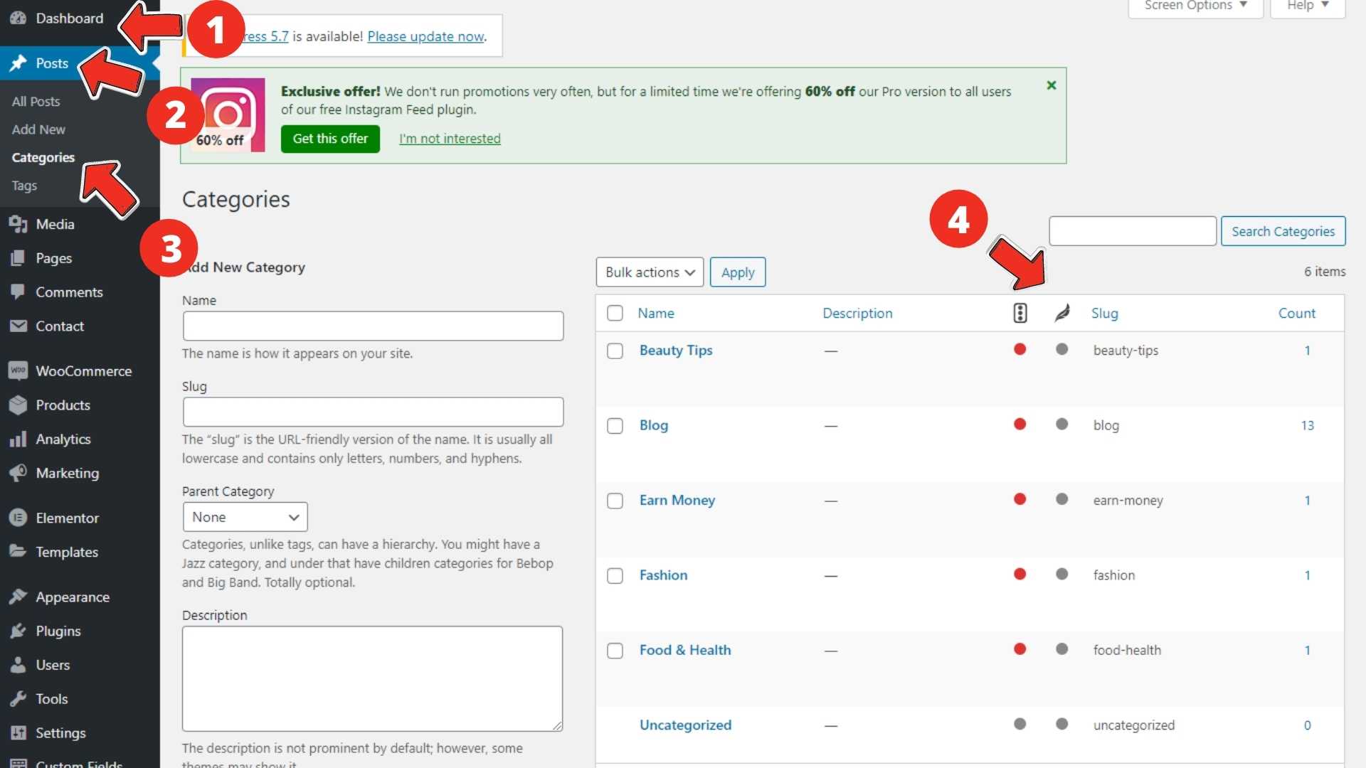Screen dimensions: 1366x768
Task: Select all categories with the header checkbox
Action: pyautogui.click(x=615, y=313)
